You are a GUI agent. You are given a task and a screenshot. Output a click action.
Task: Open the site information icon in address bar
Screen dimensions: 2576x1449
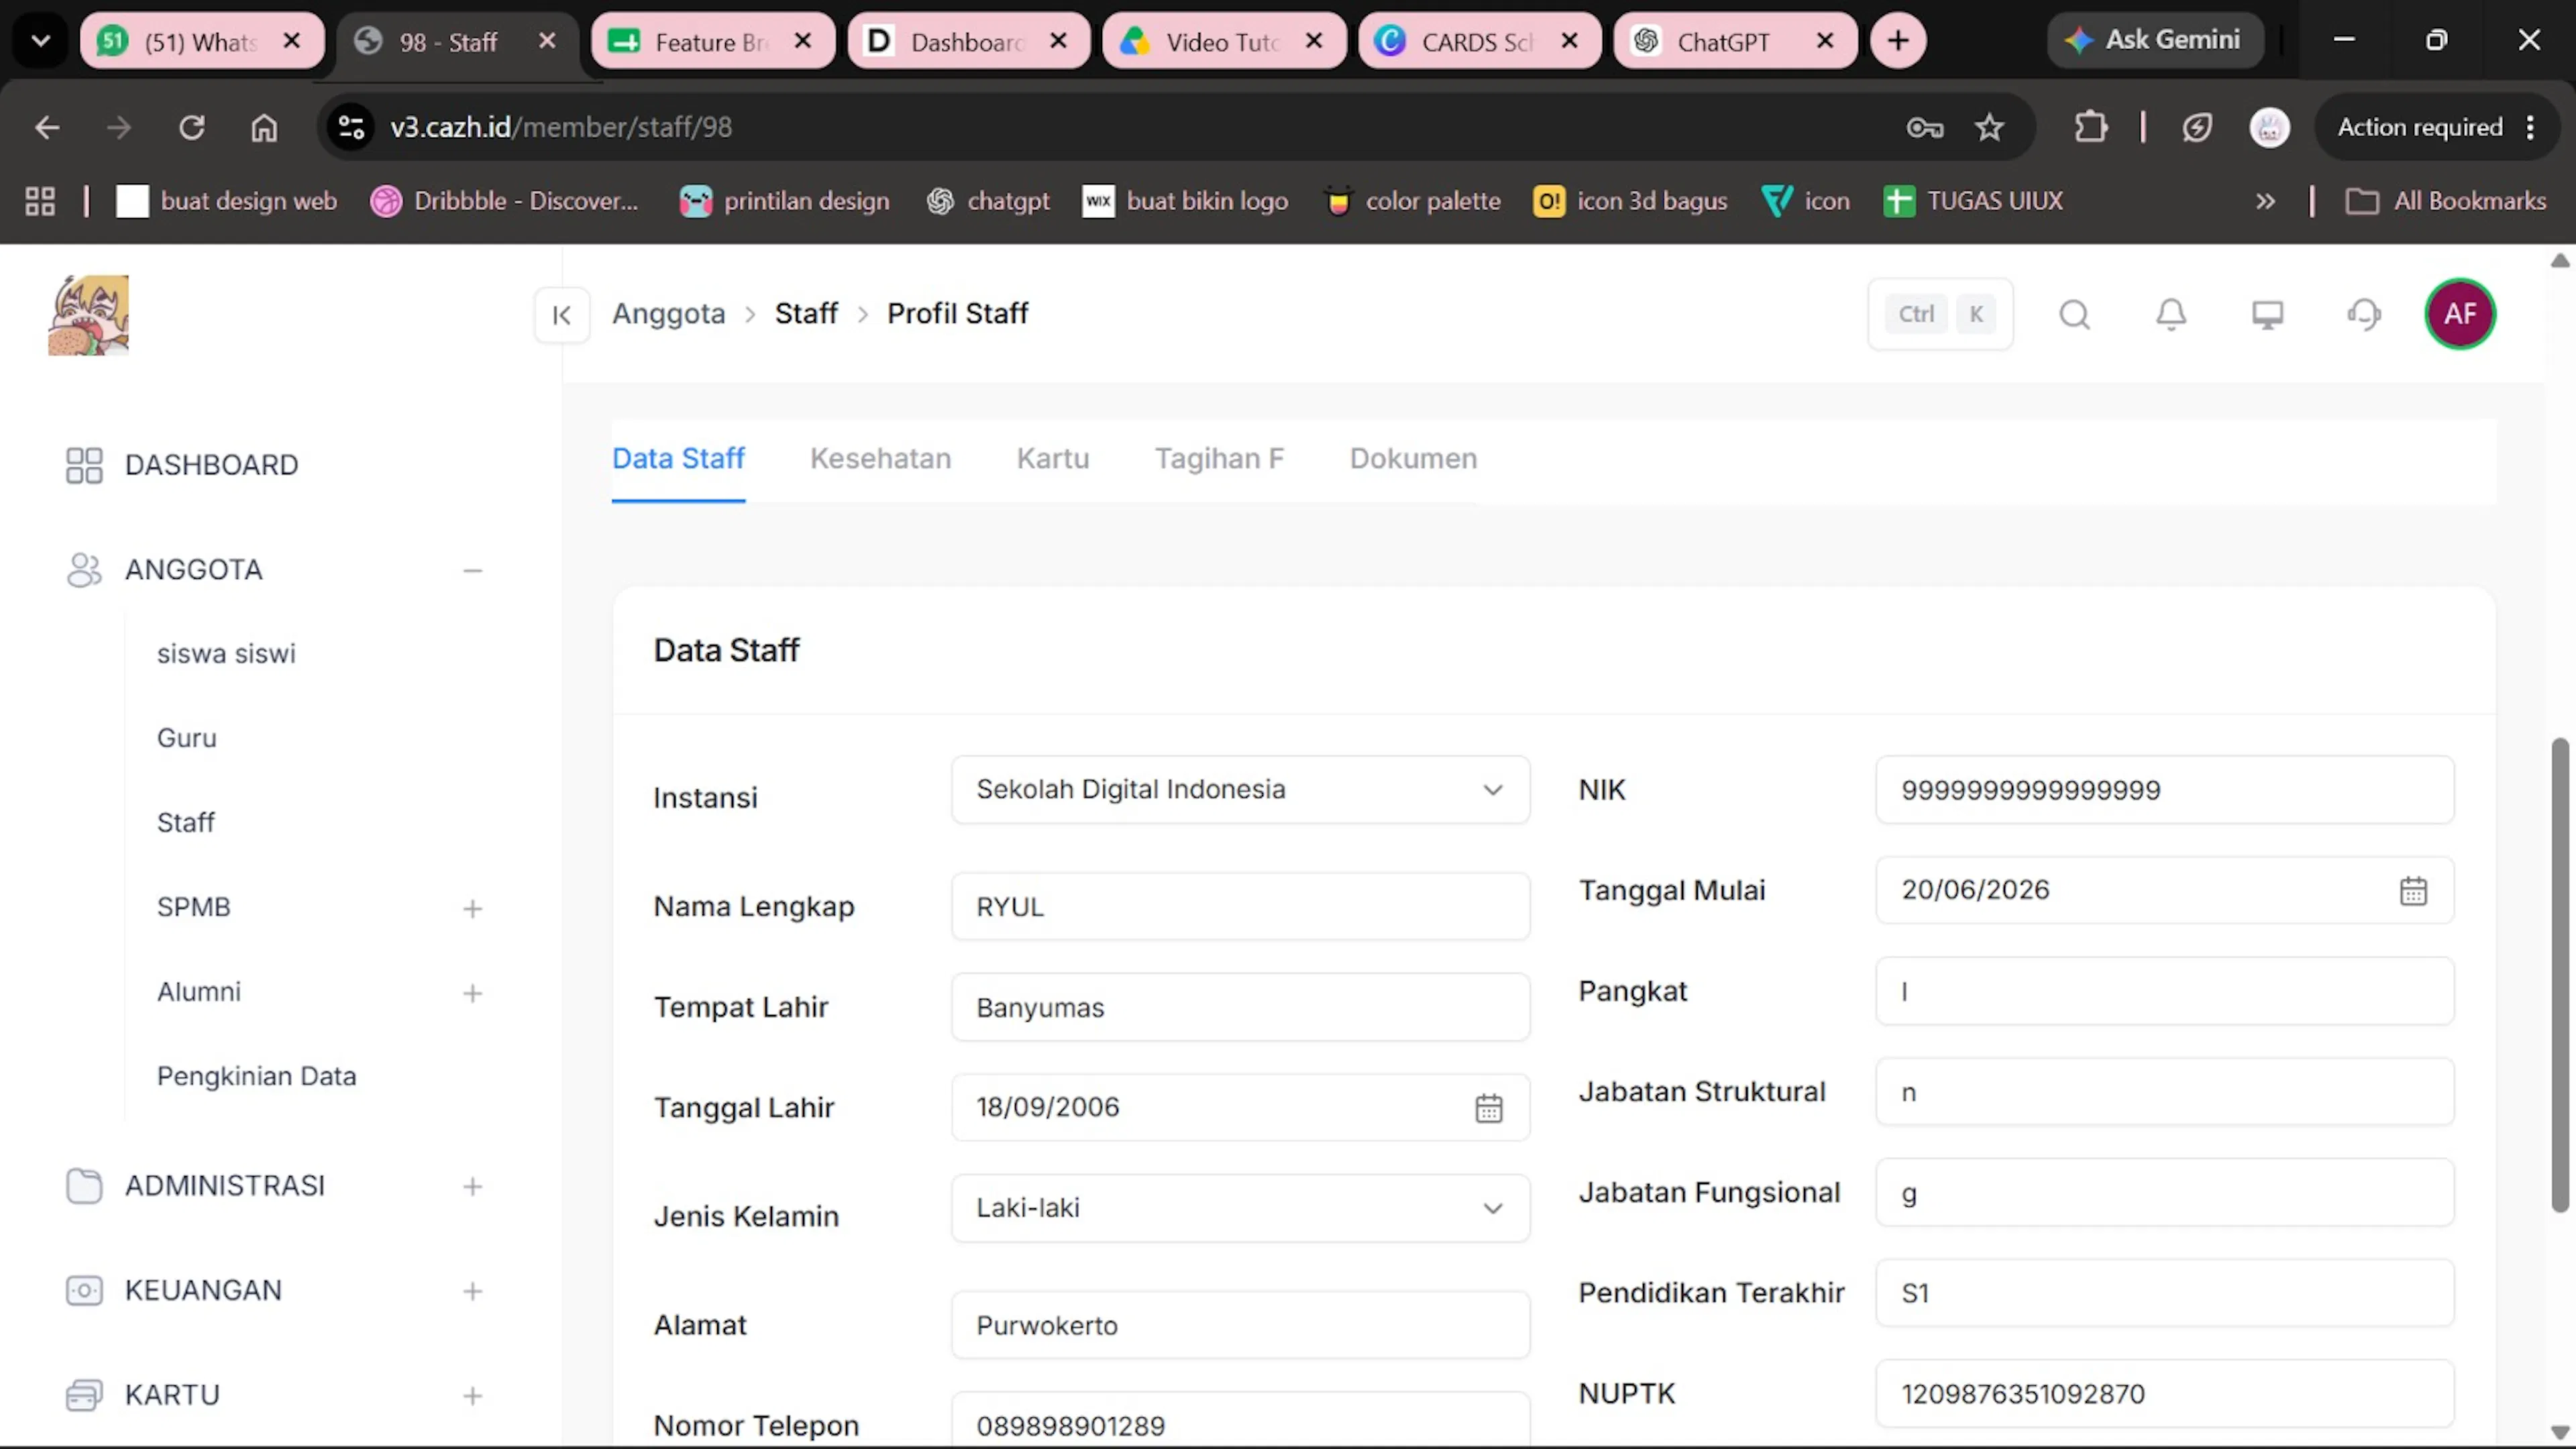point(351,127)
